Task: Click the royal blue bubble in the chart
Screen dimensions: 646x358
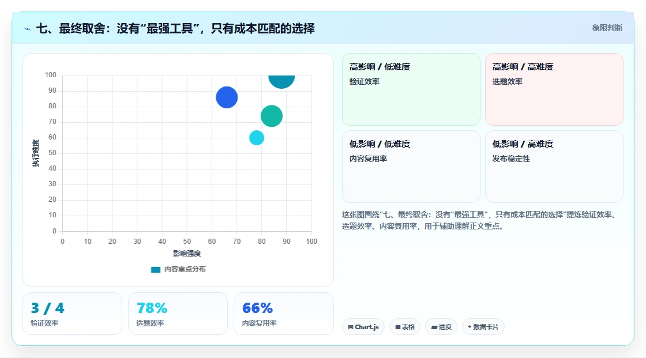Action: pos(227,97)
